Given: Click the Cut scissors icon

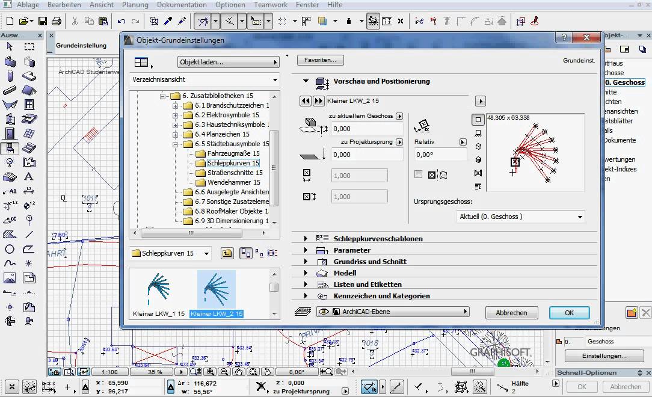Looking at the screenshot, I should (75, 21).
